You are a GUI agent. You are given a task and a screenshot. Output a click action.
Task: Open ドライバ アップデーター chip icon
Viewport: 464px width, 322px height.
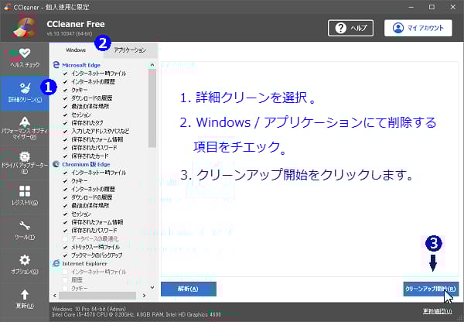point(25,156)
